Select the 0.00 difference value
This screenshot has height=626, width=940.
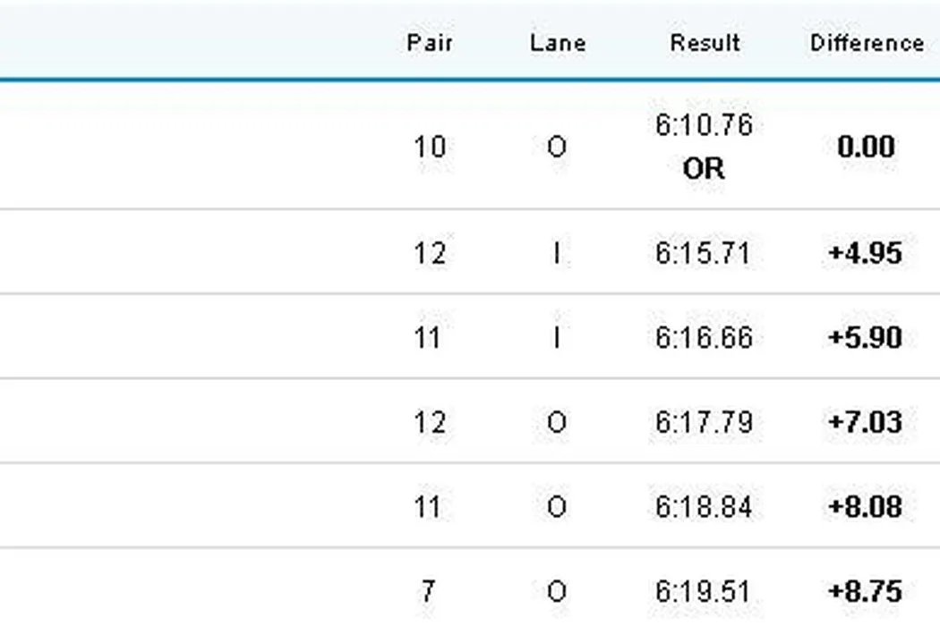(x=866, y=147)
